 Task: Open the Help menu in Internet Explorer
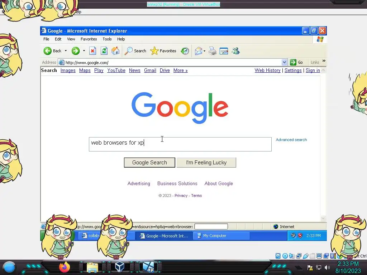click(121, 39)
